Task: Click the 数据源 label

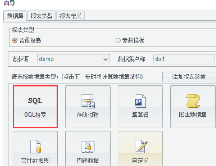Action: pyautogui.click(x=21, y=59)
